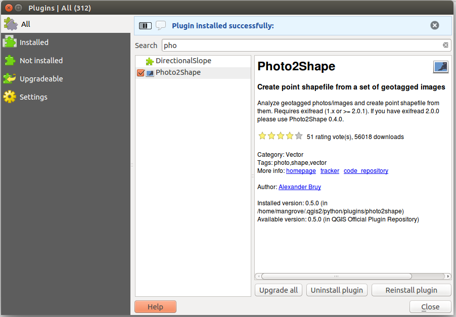
Task: Open author Alexander Bruy link
Action: pos(300,187)
